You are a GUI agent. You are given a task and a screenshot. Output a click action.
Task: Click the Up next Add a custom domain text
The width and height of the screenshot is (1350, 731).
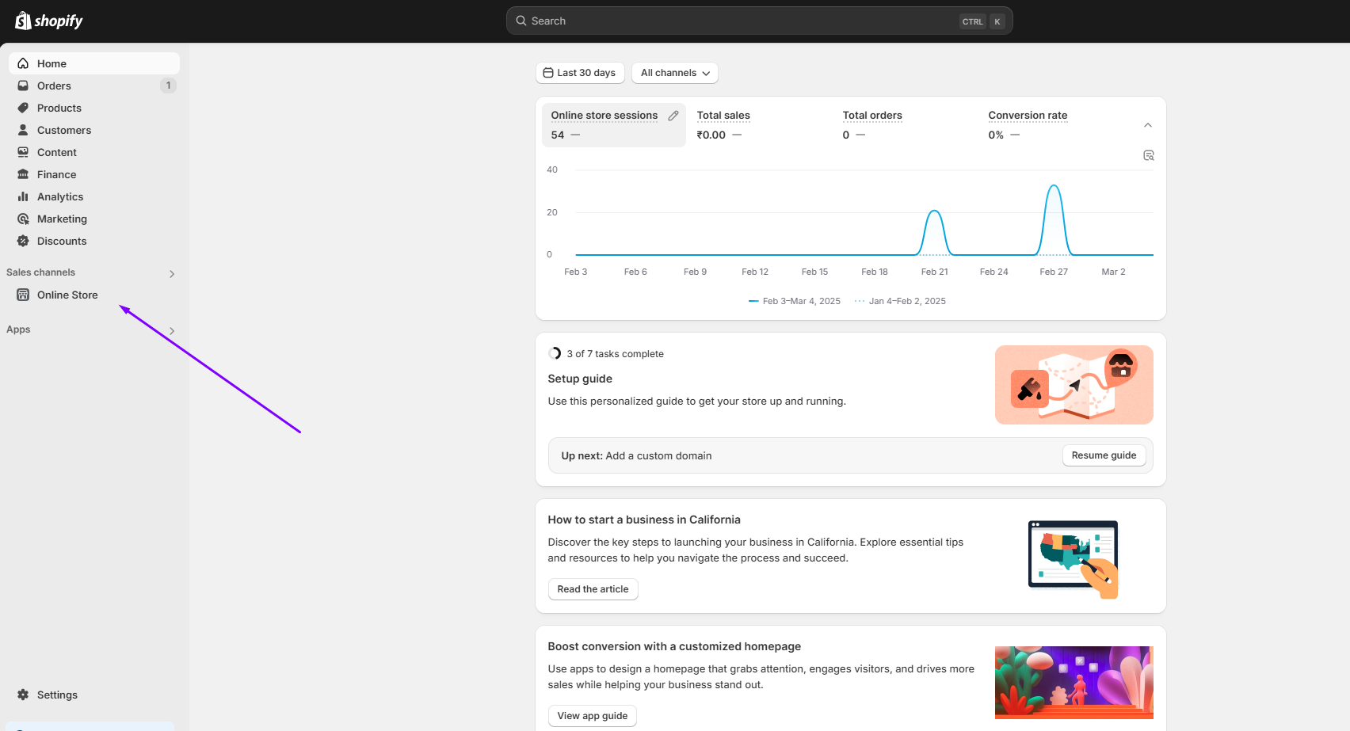[636, 455]
